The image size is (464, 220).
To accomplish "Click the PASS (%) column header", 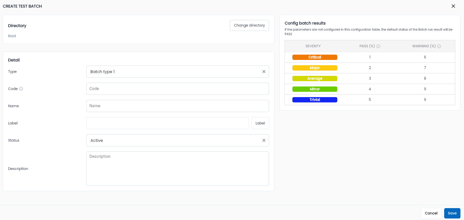I will pos(367,46).
